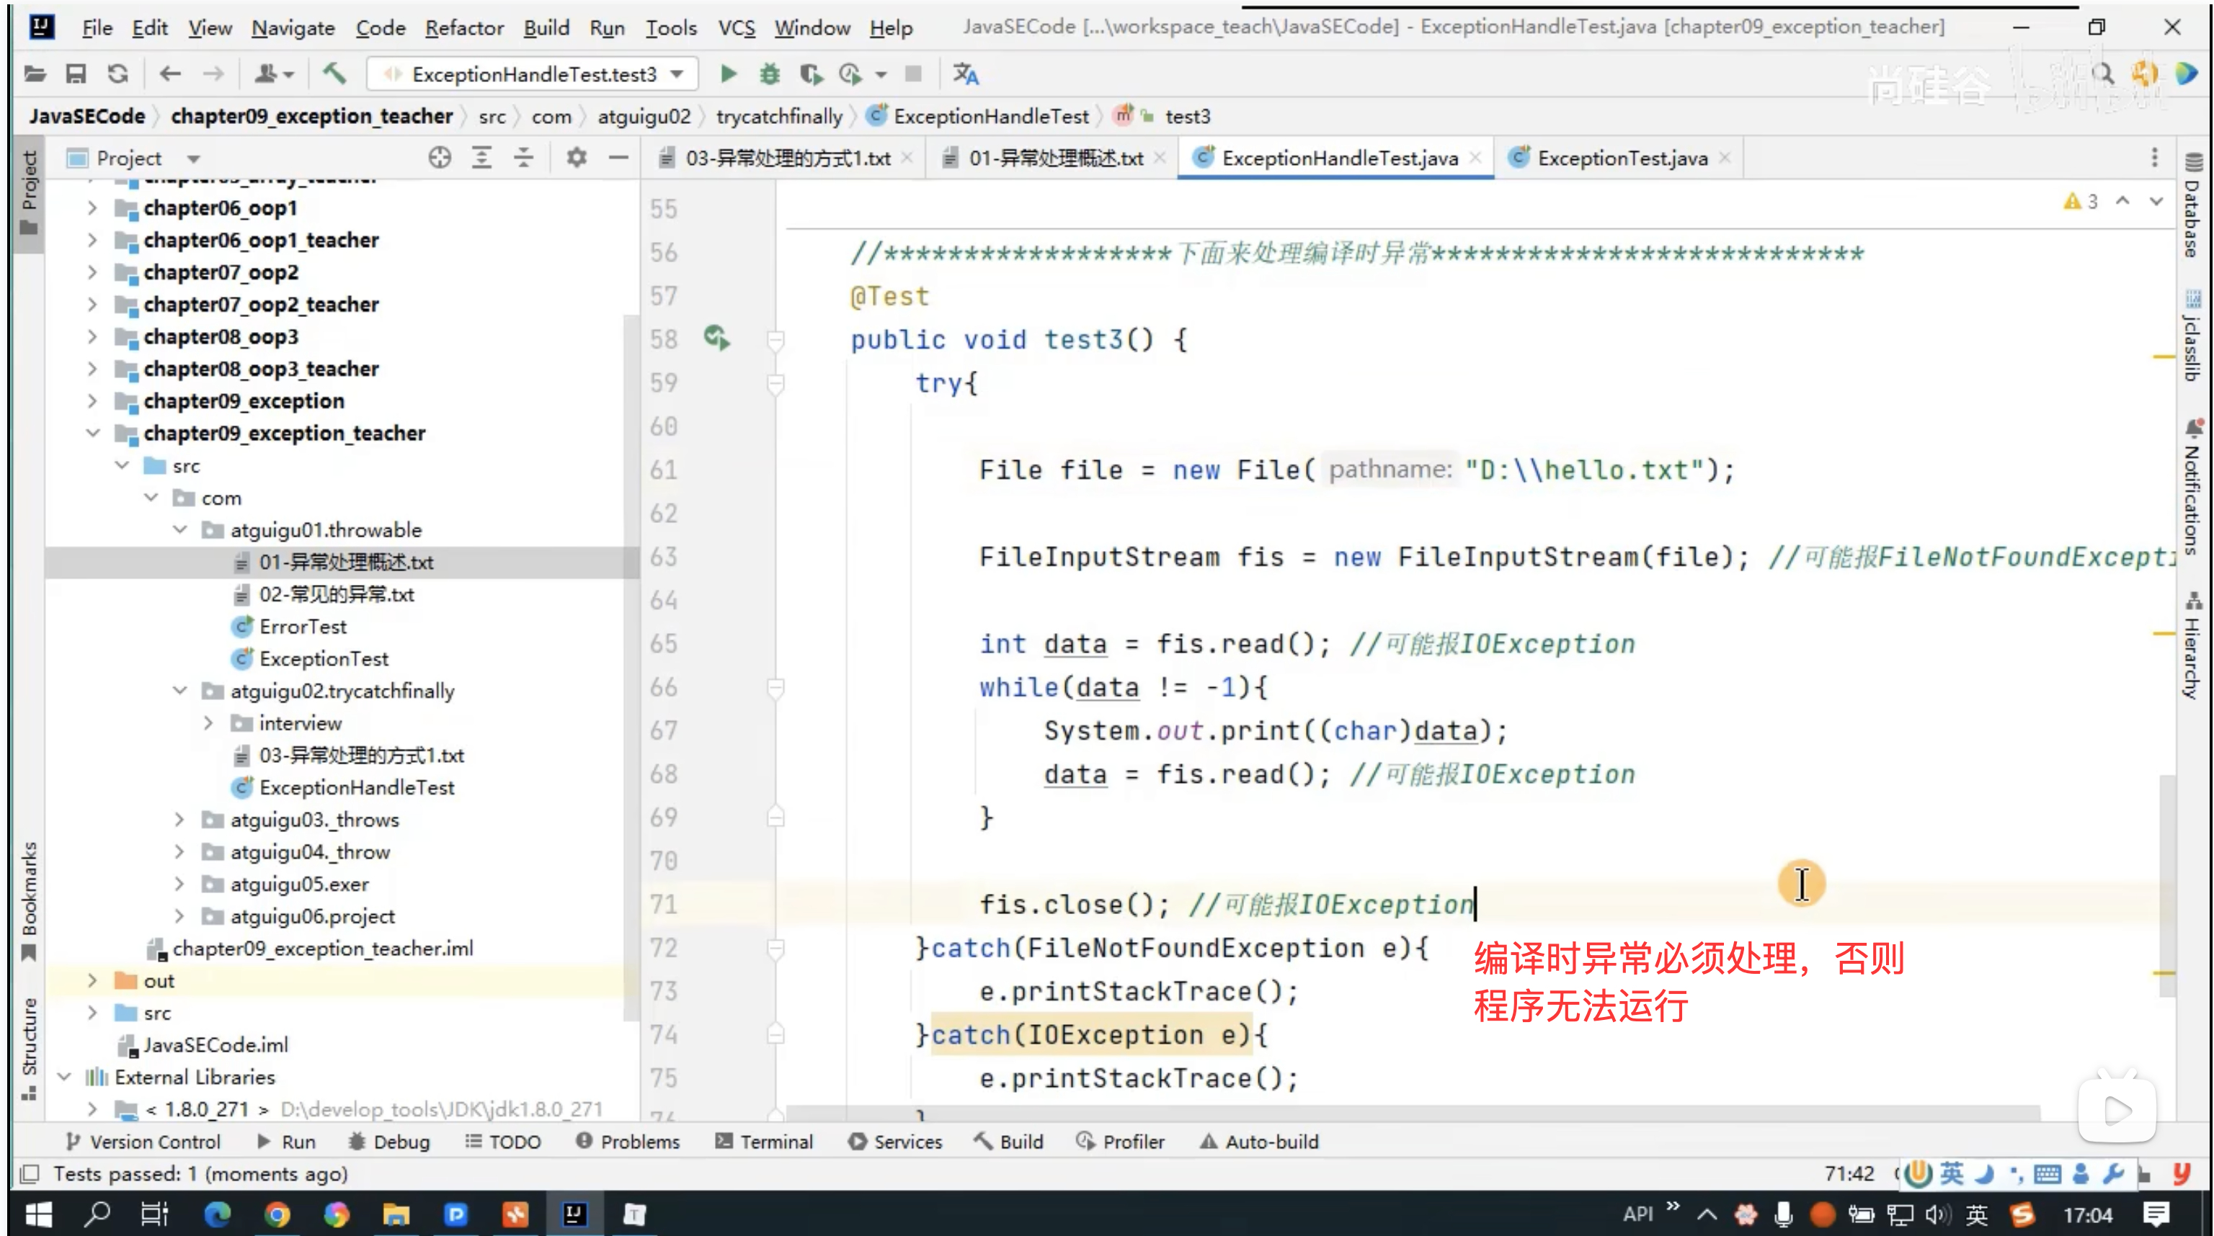Select opened file locator icon in Project panel
The height and width of the screenshot is (1236, 2214).
tap(439, 157)
